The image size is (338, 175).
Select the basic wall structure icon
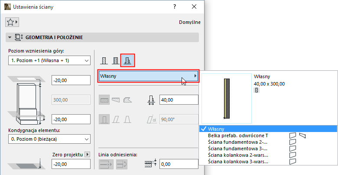[104, 61]
